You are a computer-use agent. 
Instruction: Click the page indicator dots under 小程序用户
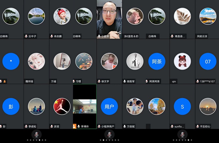point(109,140)
